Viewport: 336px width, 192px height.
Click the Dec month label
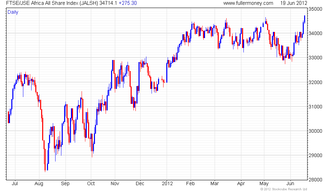140,183
